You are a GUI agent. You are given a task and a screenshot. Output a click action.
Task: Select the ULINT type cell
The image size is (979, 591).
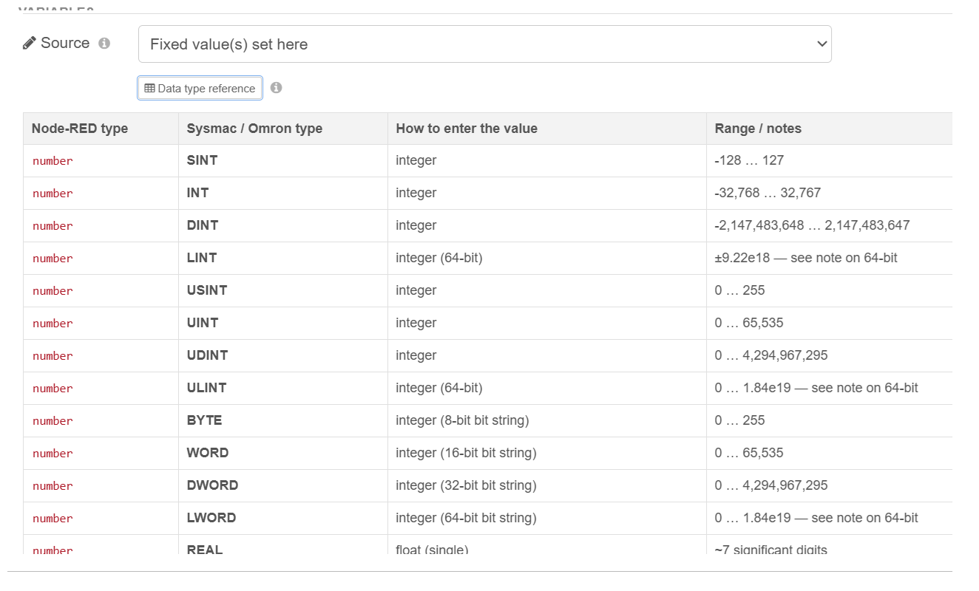coord(282,388)
